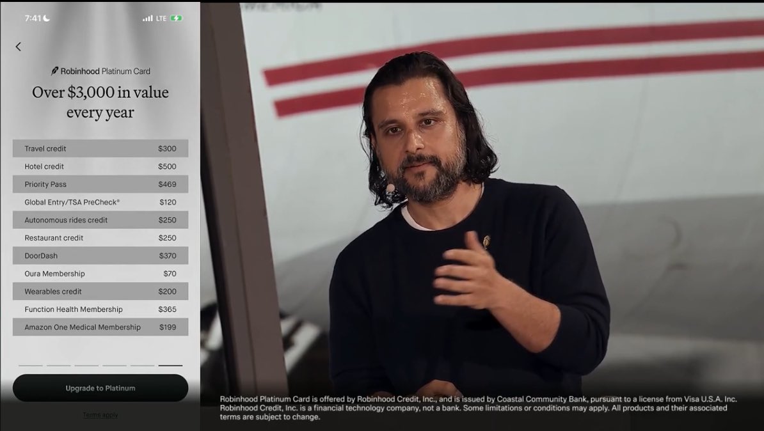
Task: Click the Over $3,000 in value heading
Action: (100, 102)
